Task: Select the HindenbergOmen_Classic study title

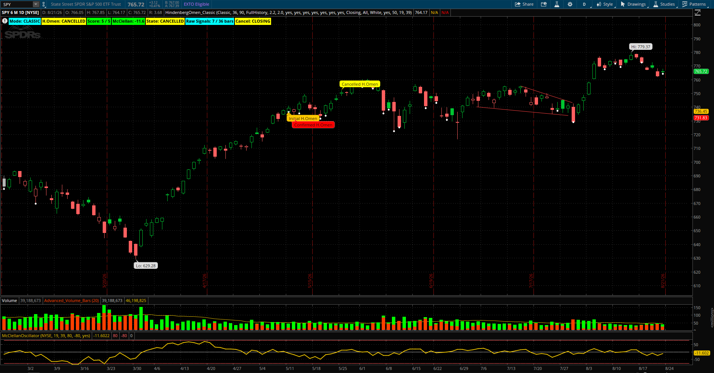Action: tap(288, 12)
